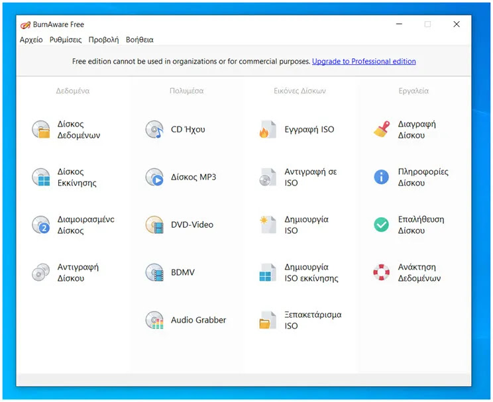Open DVD-Video via its text label
The height and width of the screenshot is (402, 493).
pos(192,225)
